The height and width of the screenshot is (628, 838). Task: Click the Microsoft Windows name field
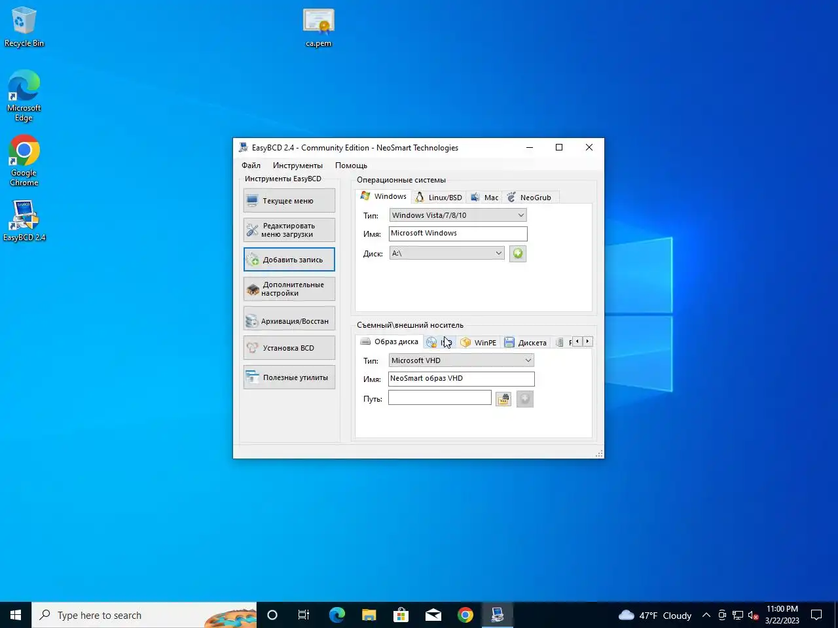pos(458,234)
